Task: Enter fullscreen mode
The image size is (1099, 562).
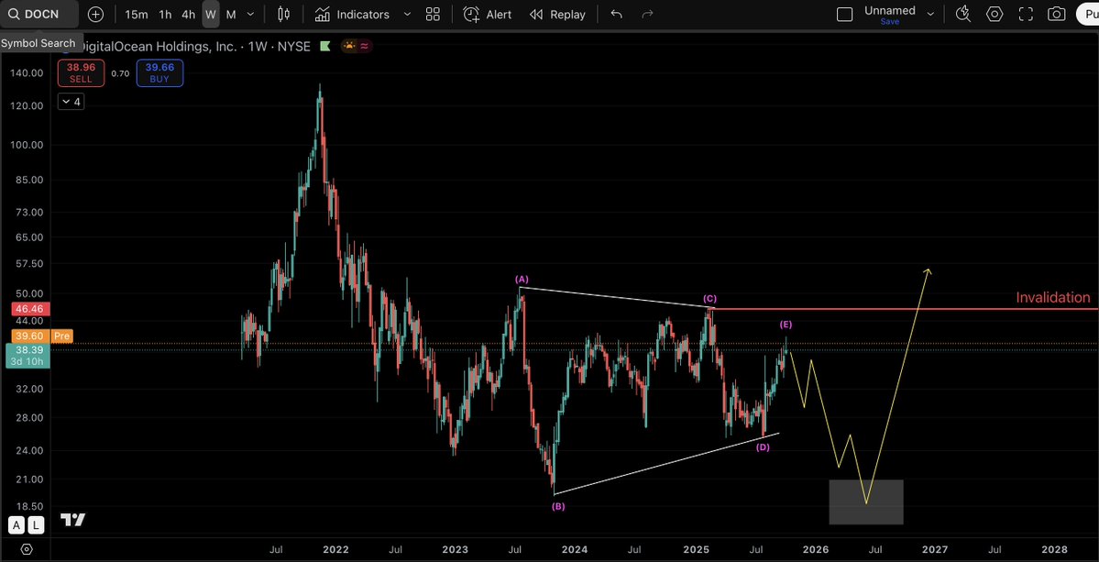Action: (x=1026, y=14)
